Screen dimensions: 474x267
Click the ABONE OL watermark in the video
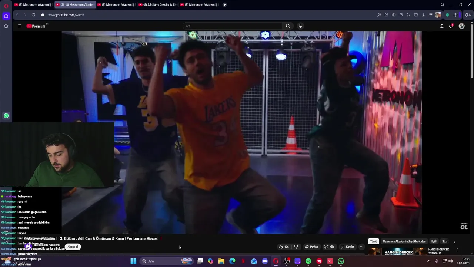coord(464,226)
